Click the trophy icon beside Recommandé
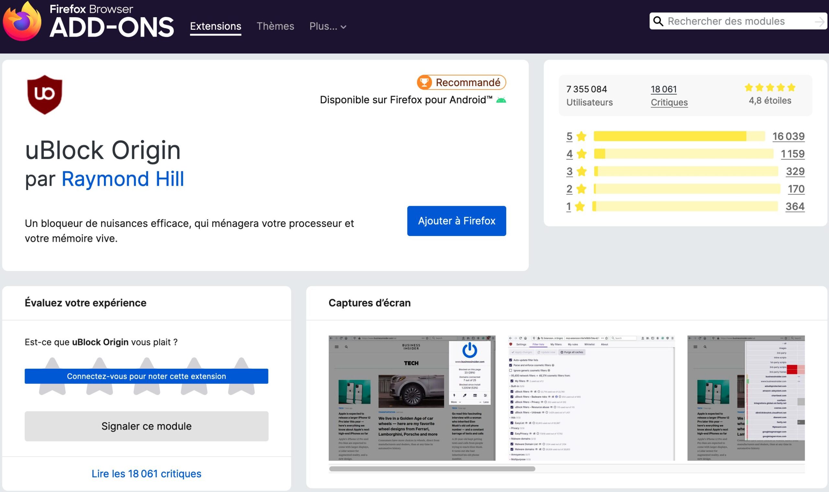829x492 pixels. (425, 82)
